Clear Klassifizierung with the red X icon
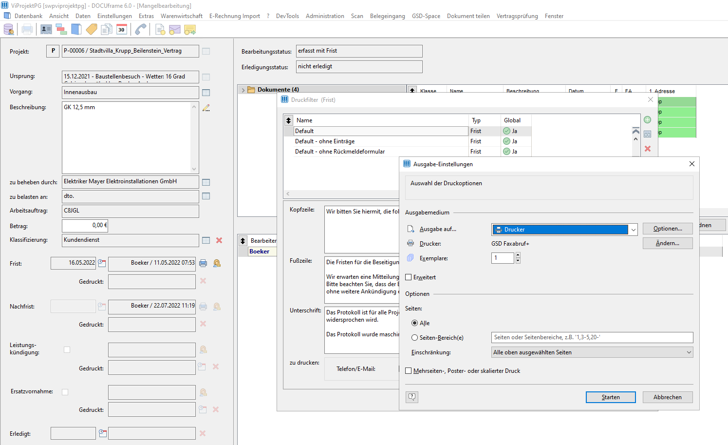Image resolution: width=728 pixels, height=445 pixels. pyautogui.click(x=219, y=240)
